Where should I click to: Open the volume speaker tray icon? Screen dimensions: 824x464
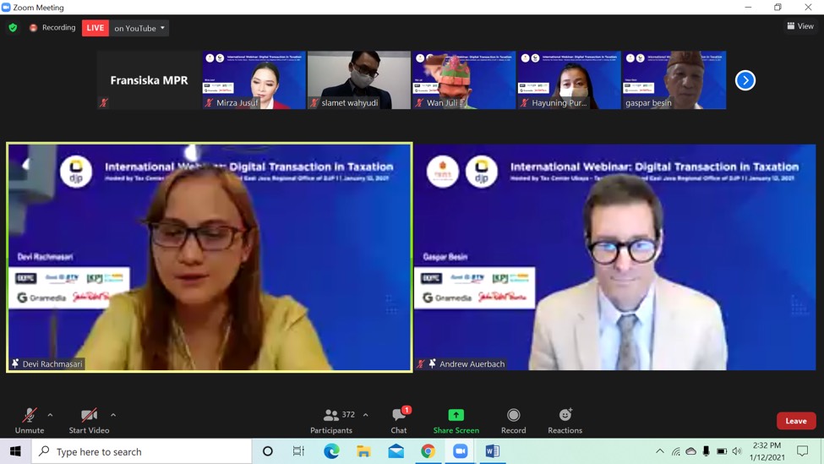point(737,451)
